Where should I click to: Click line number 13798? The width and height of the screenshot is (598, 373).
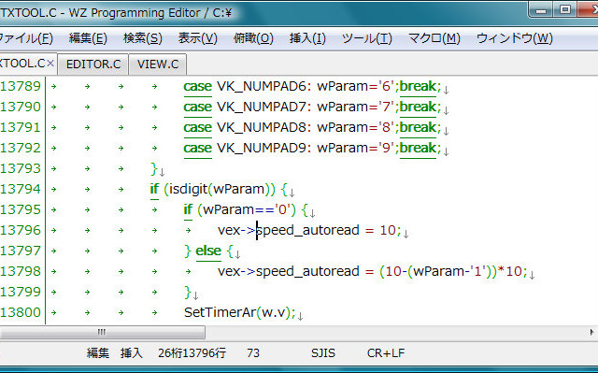(21, 271)
